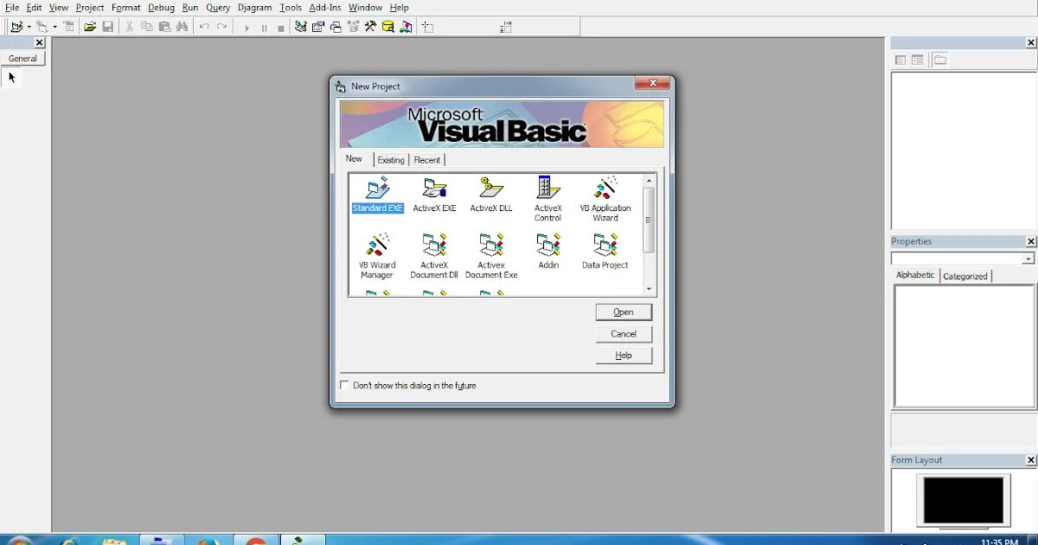Open the Diagram menu
This screenshot has width=1038, height=545.
point(255,7)
